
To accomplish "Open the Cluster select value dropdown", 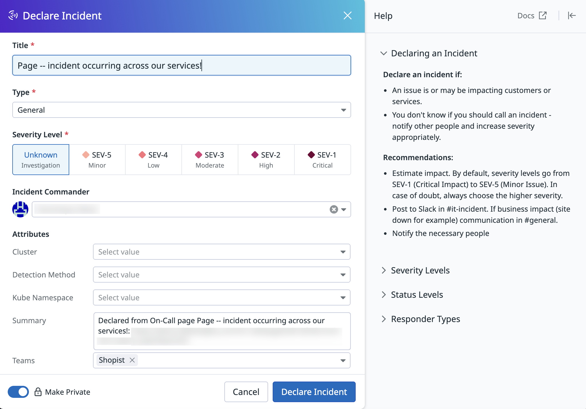I will (221, 252).
